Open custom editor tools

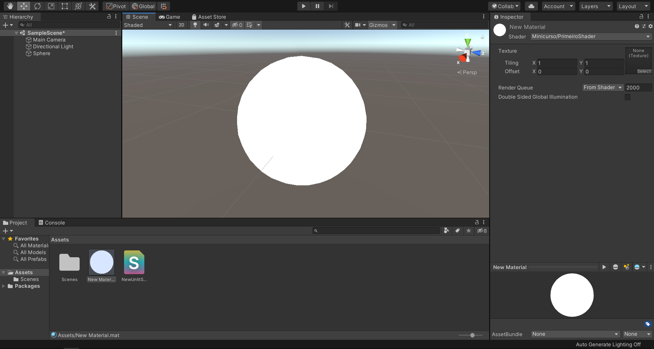(92, 6)
